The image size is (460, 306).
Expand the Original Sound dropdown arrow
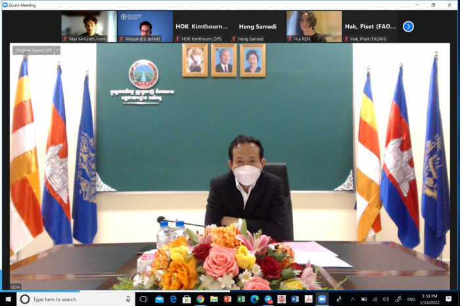point(57,50)
